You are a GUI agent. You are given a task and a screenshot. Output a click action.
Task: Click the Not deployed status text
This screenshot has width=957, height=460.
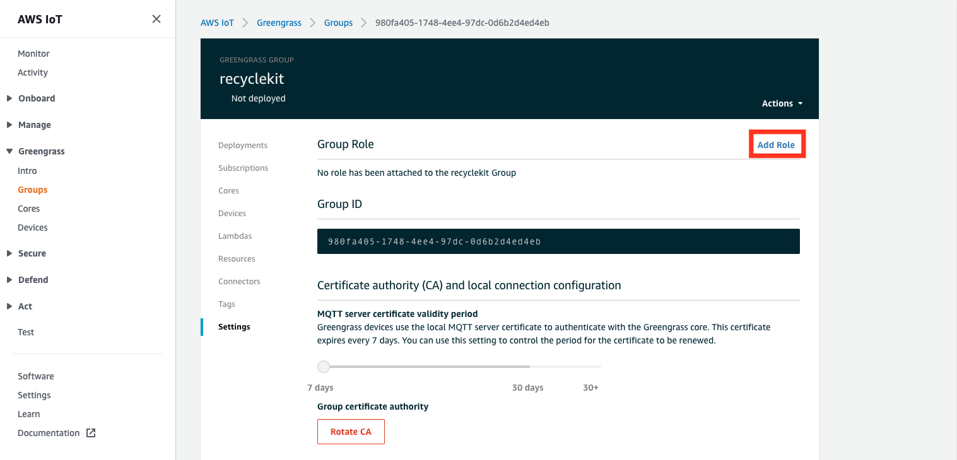258,98
